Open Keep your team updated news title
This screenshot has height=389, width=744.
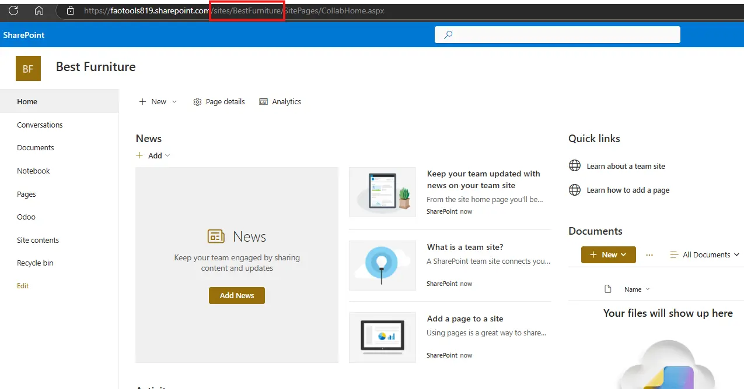click(484, 179)
